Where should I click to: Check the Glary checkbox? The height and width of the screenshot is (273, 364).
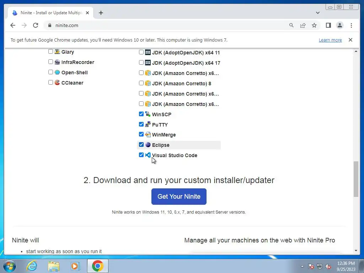point(50,51)
